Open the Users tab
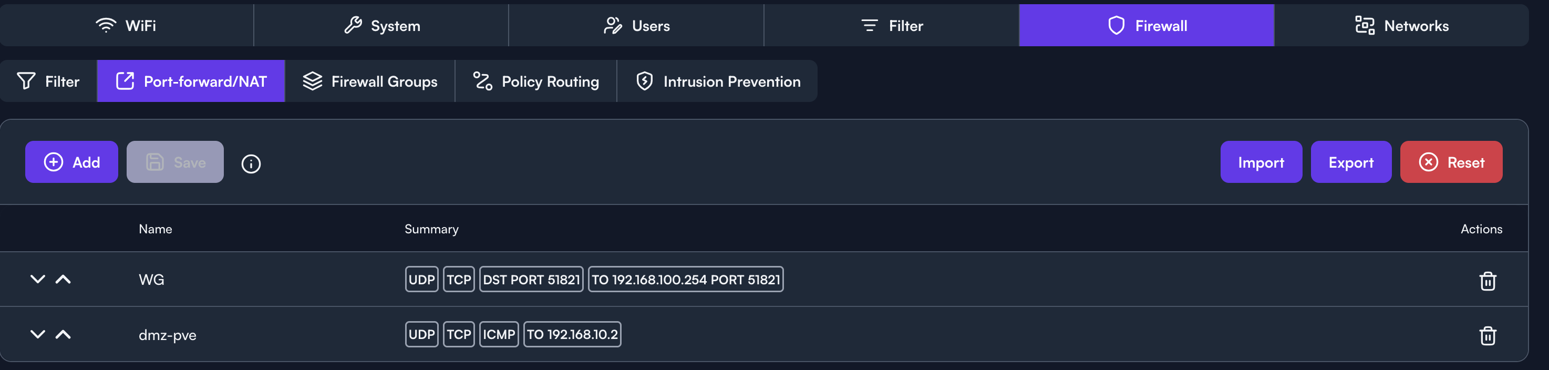This screenshot has height=370, width=1549. click(x=636, y=25)
